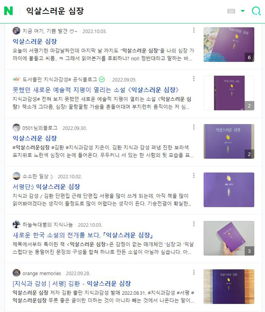Visit blog 지금 여기, 기쁨 발견
The width and height of the screenshot is (265, 312).
pos(50,31)
